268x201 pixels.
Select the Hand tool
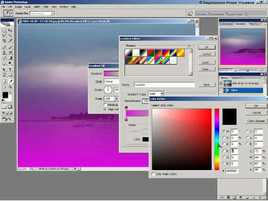[x=4, y=87]
